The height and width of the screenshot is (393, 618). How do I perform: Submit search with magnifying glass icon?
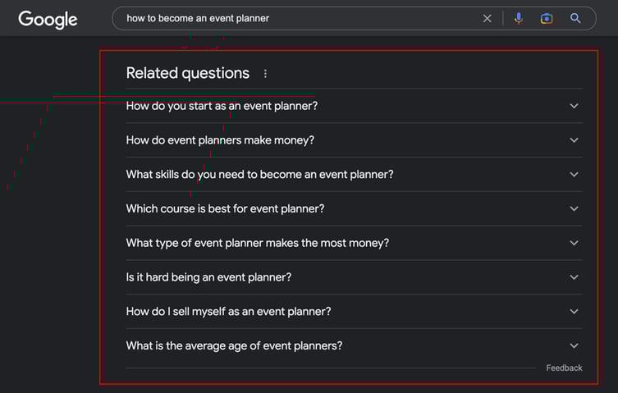pos(575,18)
